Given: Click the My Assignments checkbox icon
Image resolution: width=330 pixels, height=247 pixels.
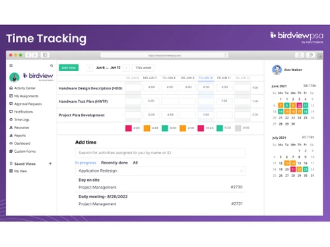Looking at the screenshot, I should (11, 96).
